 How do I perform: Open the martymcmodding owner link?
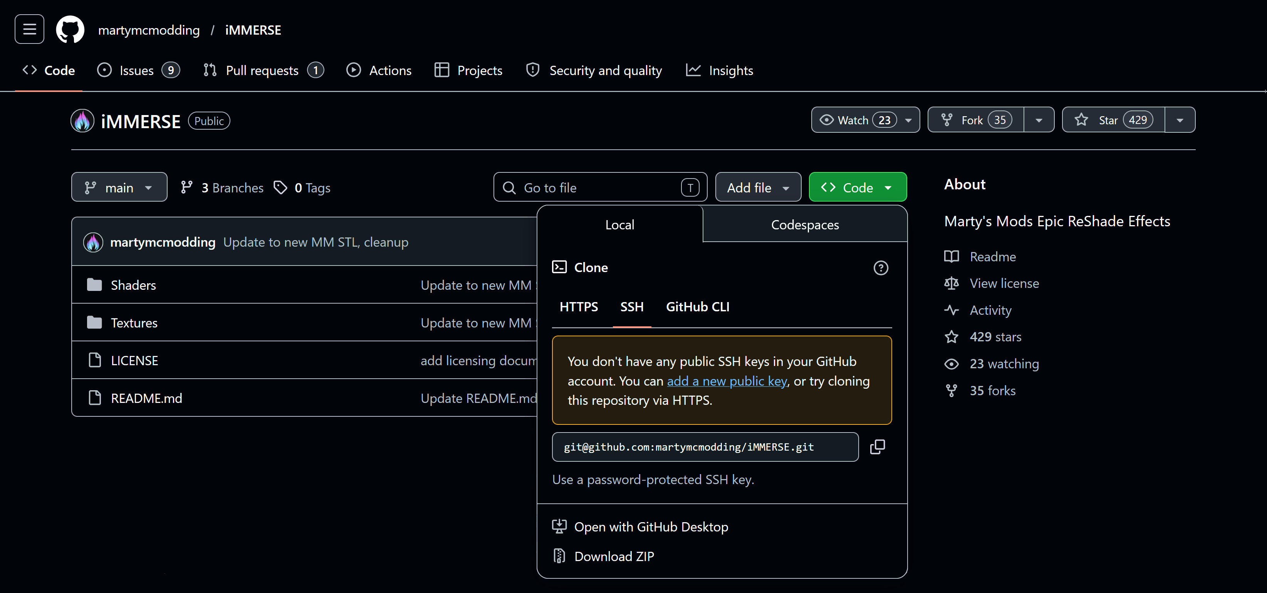click(x=149, y=30)
